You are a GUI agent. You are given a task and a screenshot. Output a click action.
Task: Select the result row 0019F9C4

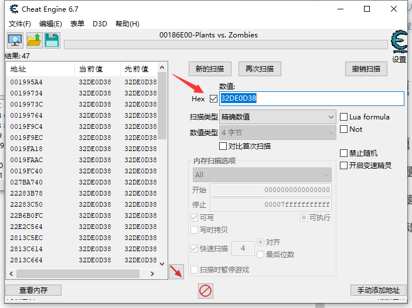[82, 126]
